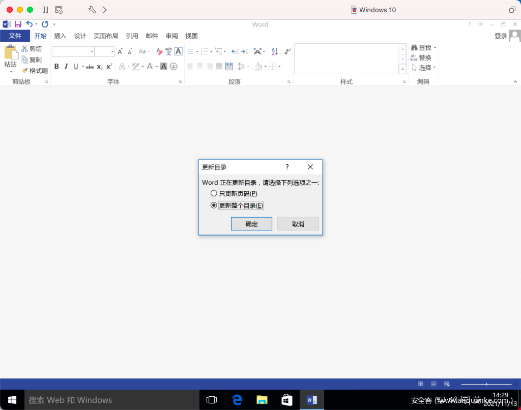Click the Sort A-Z icon
The height and width of the screenshot is (410, 521).
coord(275,51)
